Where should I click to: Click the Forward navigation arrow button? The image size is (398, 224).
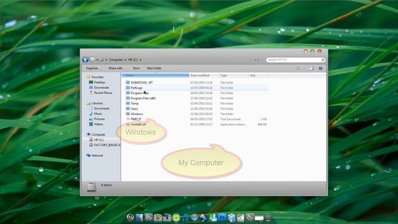pyautogui.click(x=92, y=60)
